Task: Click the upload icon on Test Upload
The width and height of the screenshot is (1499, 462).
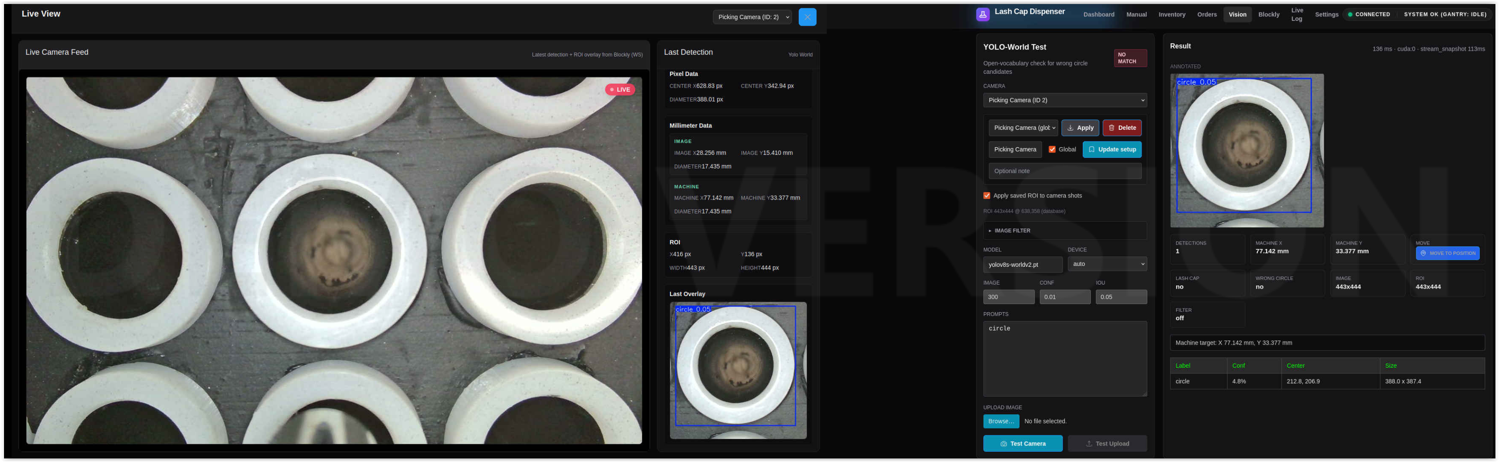Action: point(1089,444)
